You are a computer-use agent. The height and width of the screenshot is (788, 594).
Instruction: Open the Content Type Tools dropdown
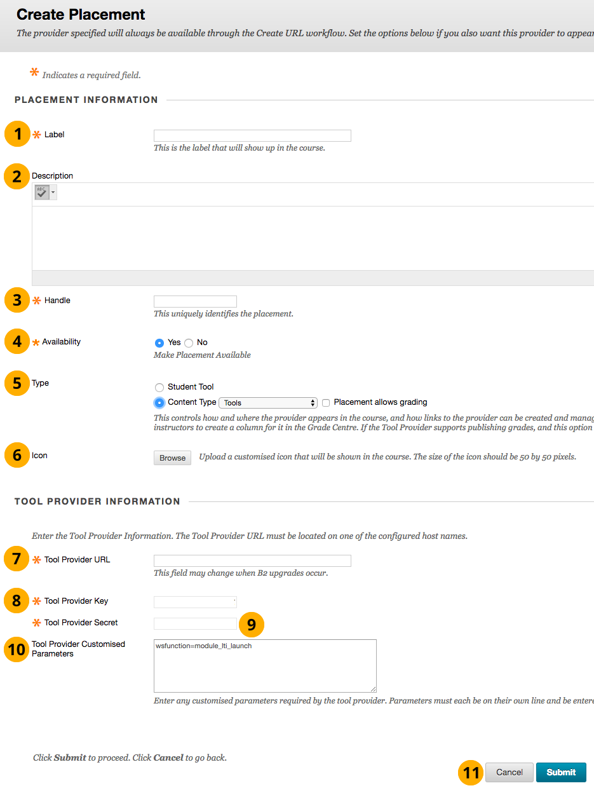[267, 403]
